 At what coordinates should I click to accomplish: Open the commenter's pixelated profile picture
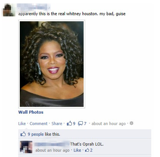26,147
